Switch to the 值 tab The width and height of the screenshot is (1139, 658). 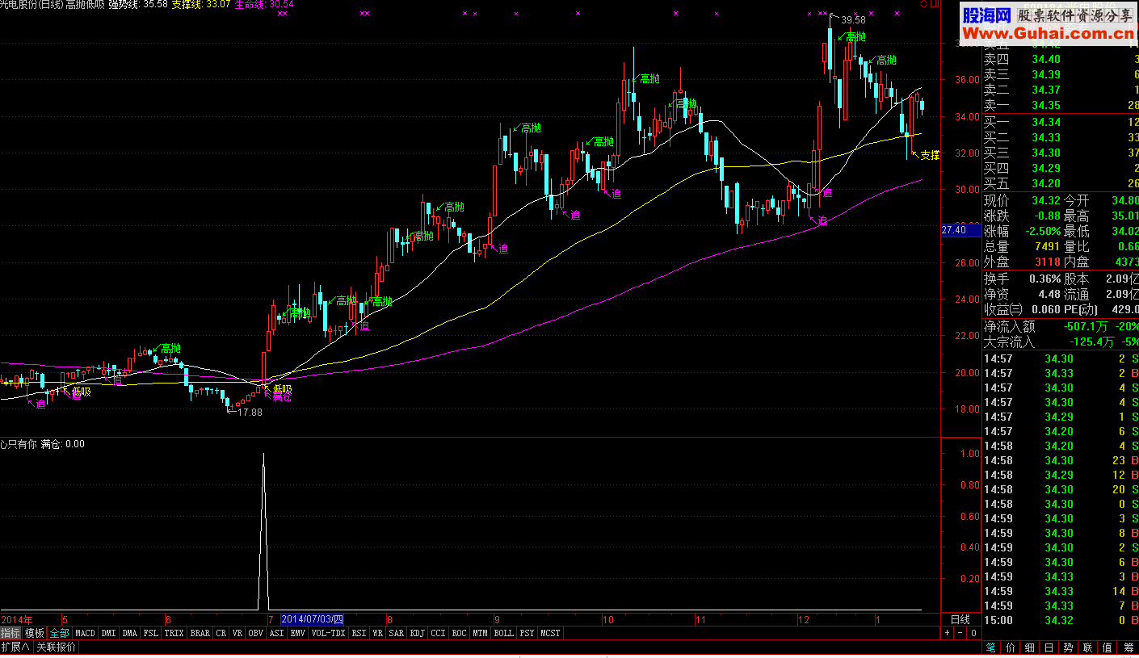click(x=1107, y=648)
